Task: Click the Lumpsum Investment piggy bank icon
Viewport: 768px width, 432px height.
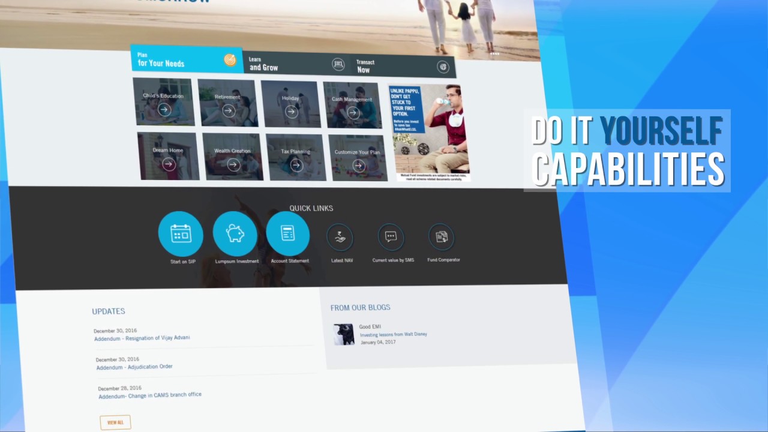Action: 235,233
